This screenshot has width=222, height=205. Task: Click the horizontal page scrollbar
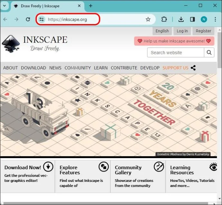coord(106,203)
